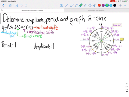Viewport: 129px width, 97px height.
Task: Open the three-dot more options menu
Action: 125,5
